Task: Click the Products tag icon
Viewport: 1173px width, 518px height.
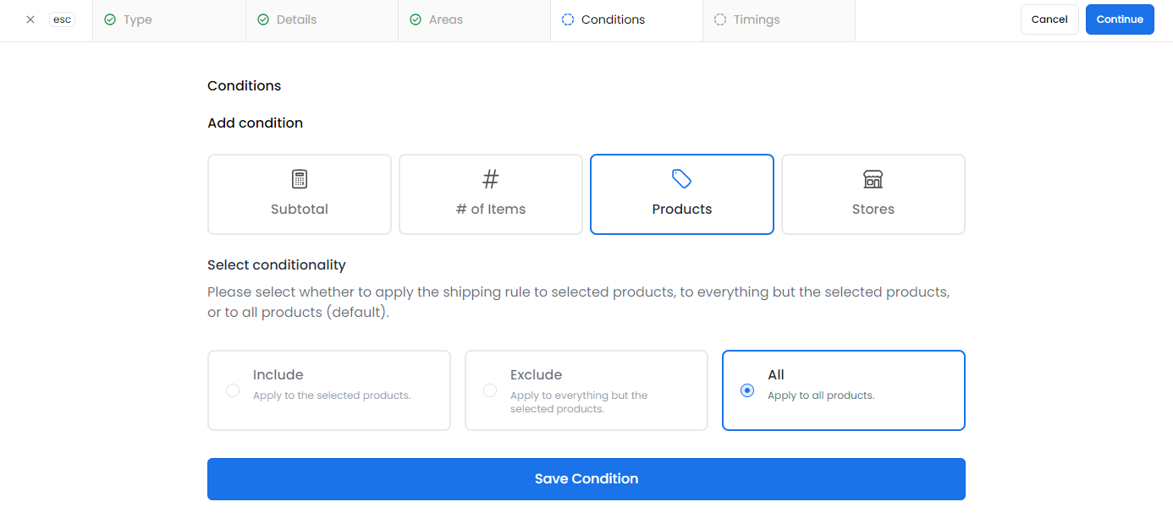Action: [682, 179]
